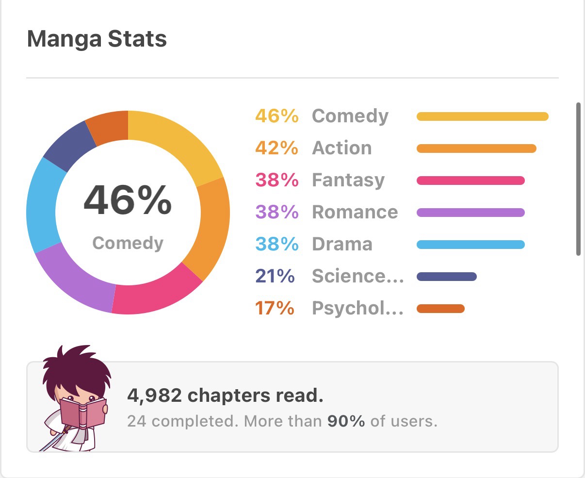
Task: Click the Fantasy genre label
Action: point(348,180)
